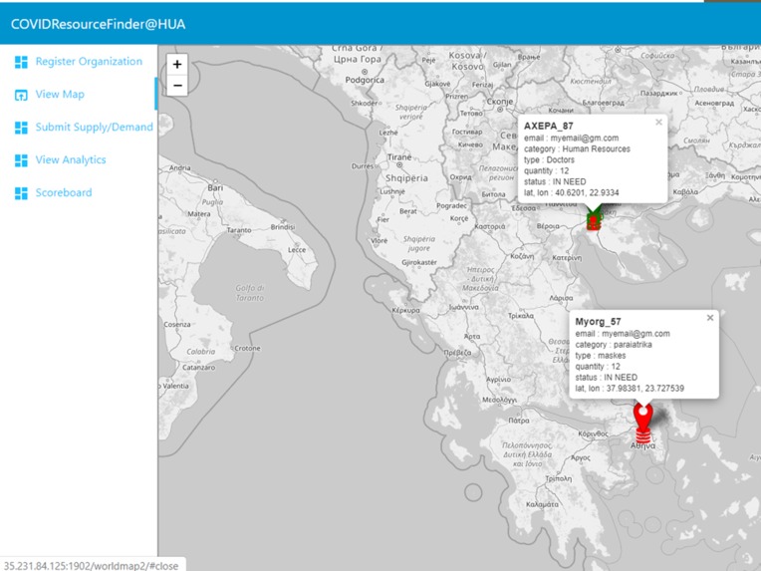Click the Tiranë label on the map
The image size is (761, 571).
(399, 157)
